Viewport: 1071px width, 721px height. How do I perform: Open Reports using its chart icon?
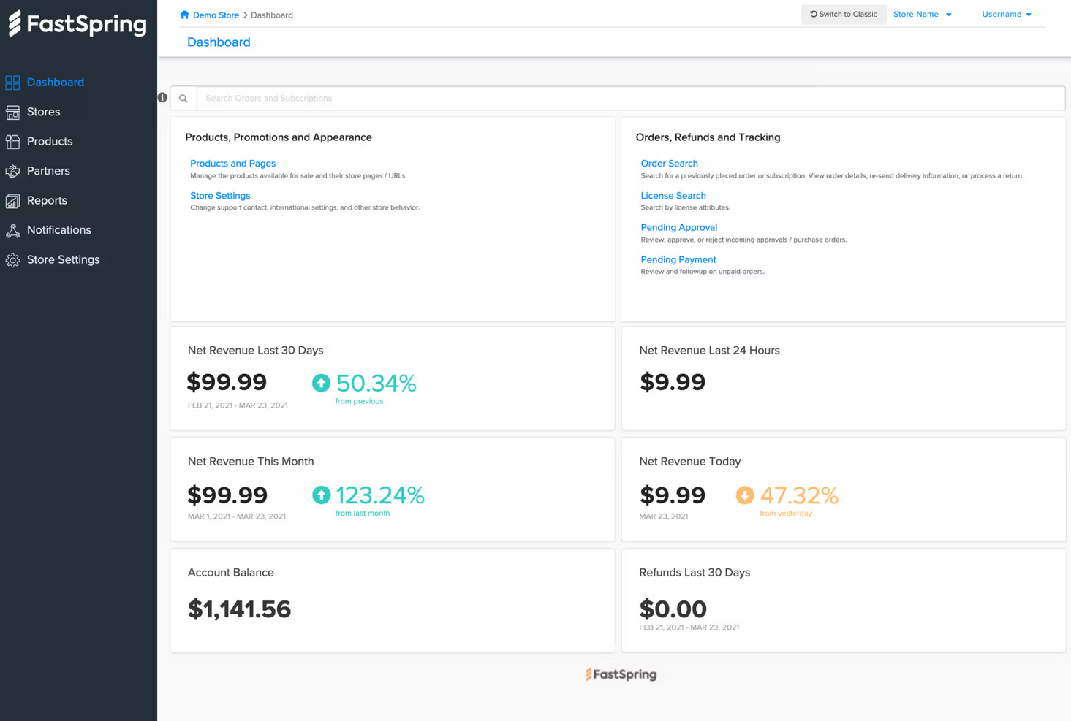point(13,200)
